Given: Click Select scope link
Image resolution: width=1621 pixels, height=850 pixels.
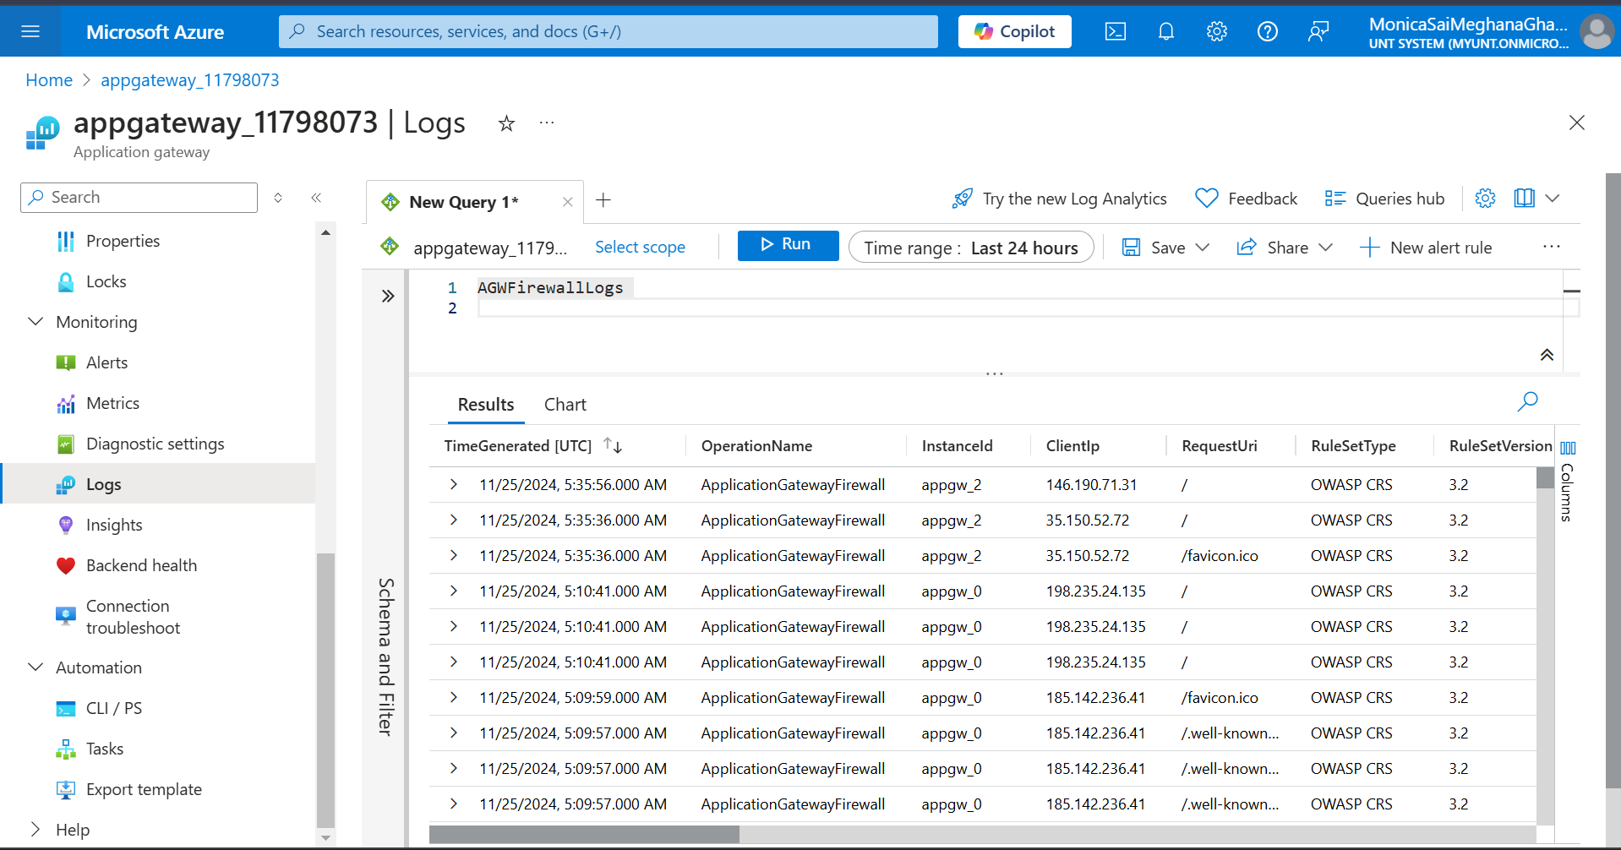Looking at the screenshot, I should [640, 247].
